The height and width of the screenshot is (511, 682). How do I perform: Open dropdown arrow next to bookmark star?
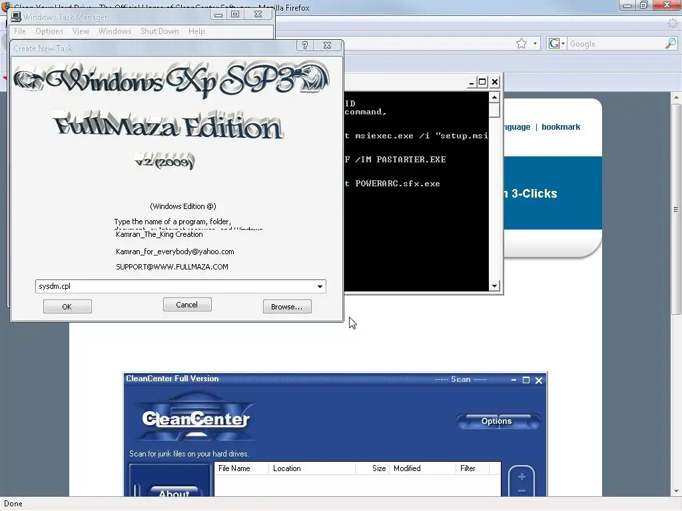point(535,43)
